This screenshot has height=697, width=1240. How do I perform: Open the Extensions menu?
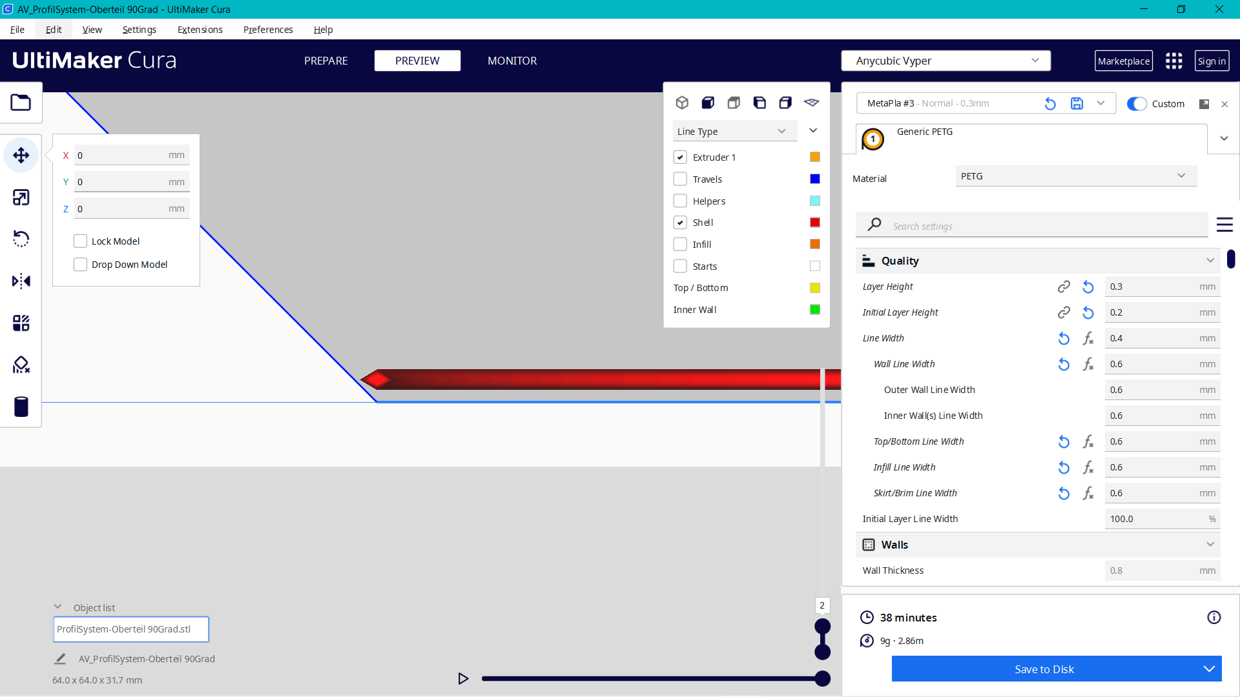[x=200, y=29]
